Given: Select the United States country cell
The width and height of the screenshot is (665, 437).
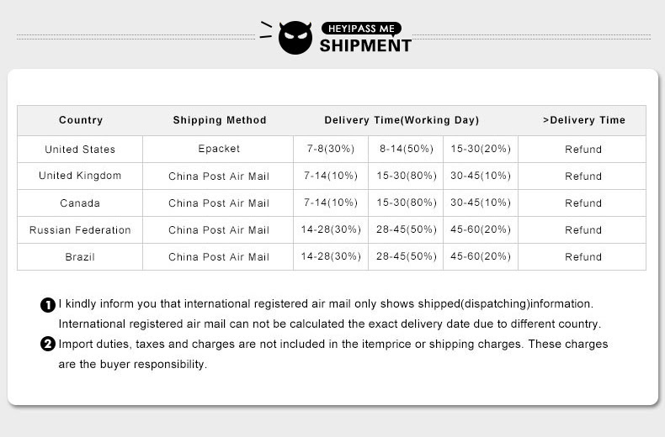Looking at the screenshot, I should pos(80,150).
